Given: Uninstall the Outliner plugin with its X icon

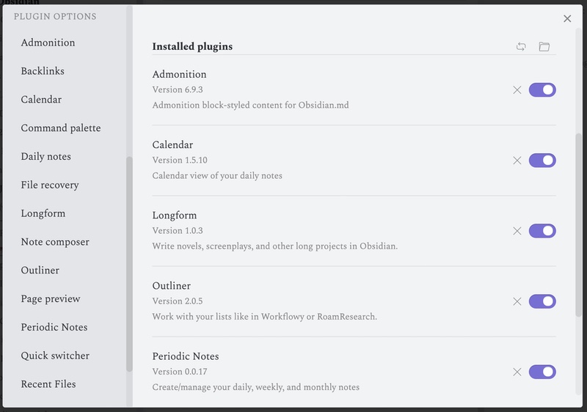Looking at the screenshot, I should [517, 301].
